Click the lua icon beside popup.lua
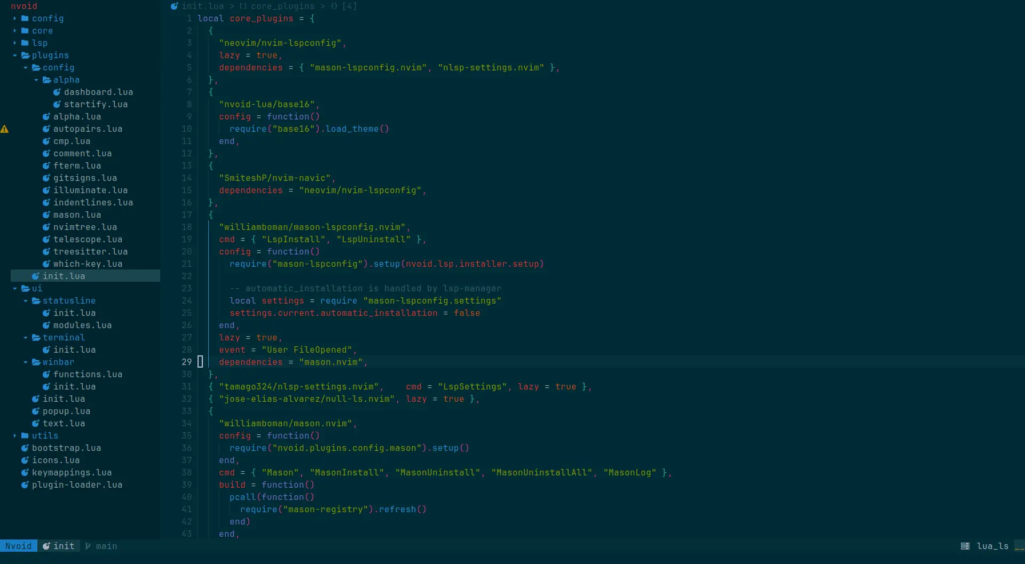This screenshot has height=564, width=1025. [36, 411]
